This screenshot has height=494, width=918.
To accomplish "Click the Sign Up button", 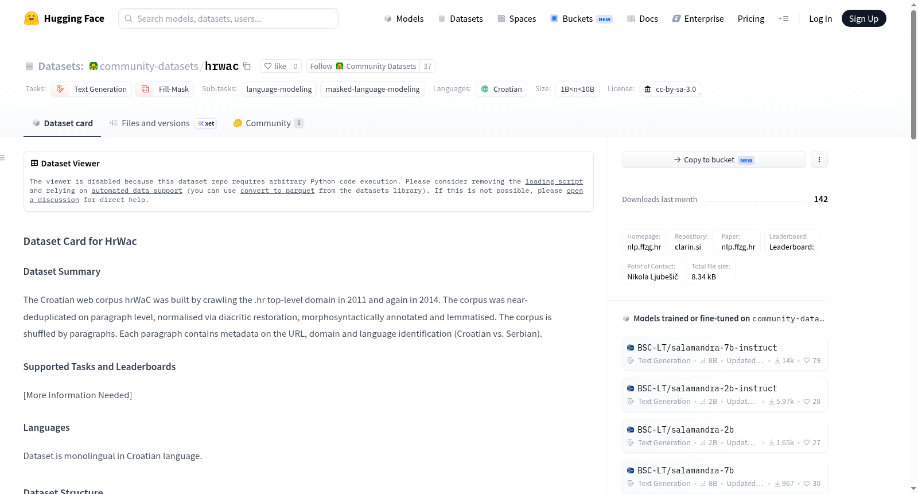I will 863,18.
